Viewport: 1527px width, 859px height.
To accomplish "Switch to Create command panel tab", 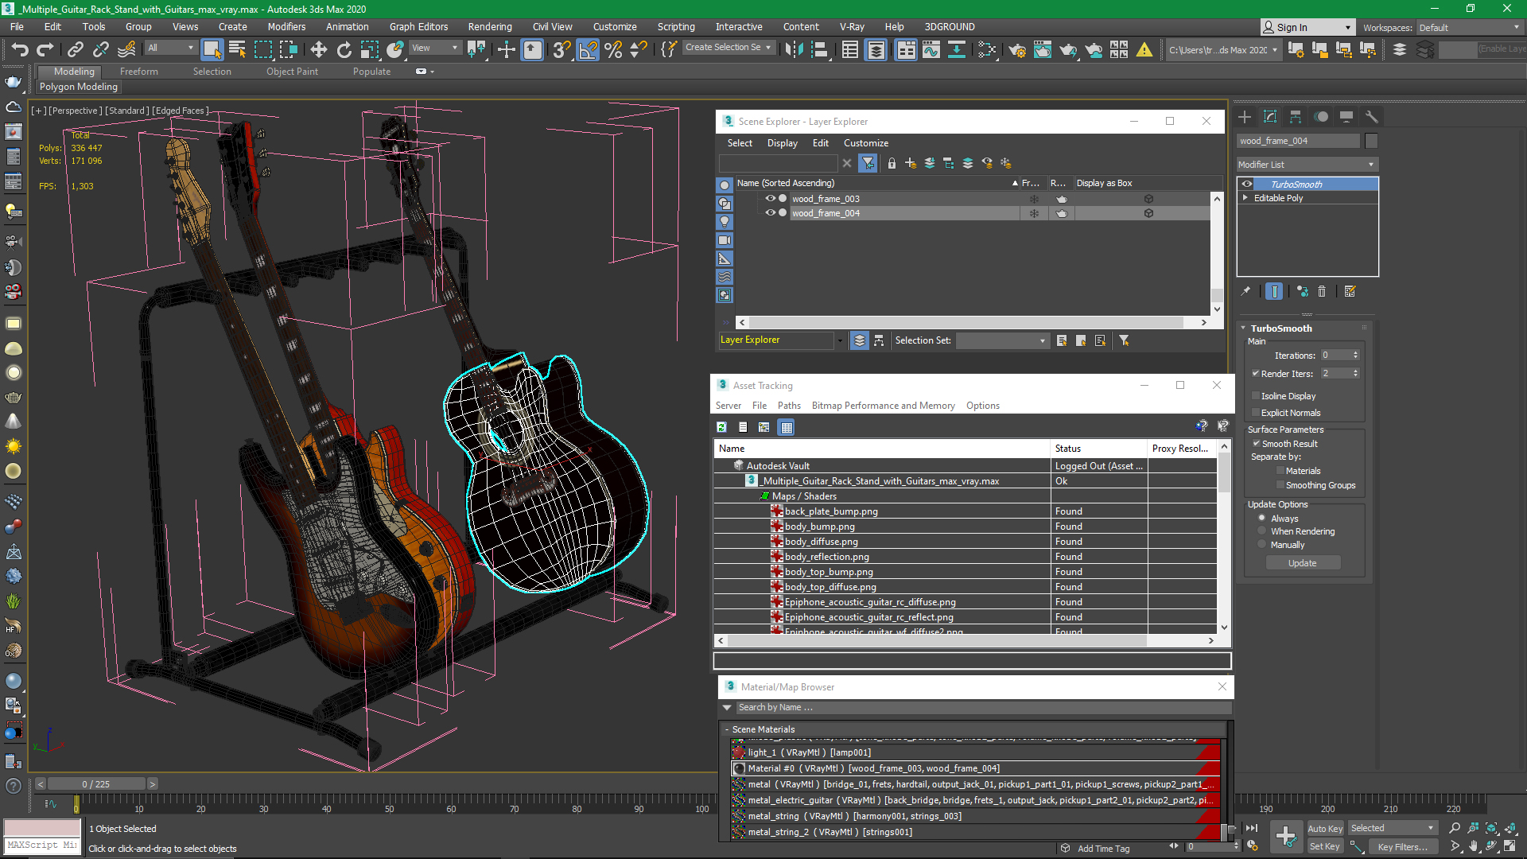I will tap(1245, 117).
